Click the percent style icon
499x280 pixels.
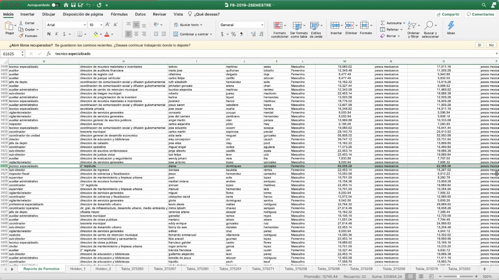click(234, 34)
